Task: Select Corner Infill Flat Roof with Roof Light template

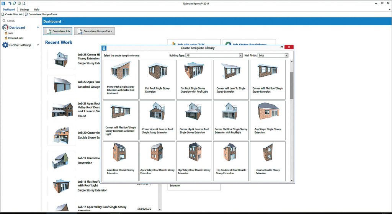Action: (121, 120)
